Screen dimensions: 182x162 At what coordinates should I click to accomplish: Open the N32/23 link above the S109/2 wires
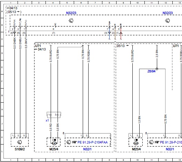click(x=71, y=13)
